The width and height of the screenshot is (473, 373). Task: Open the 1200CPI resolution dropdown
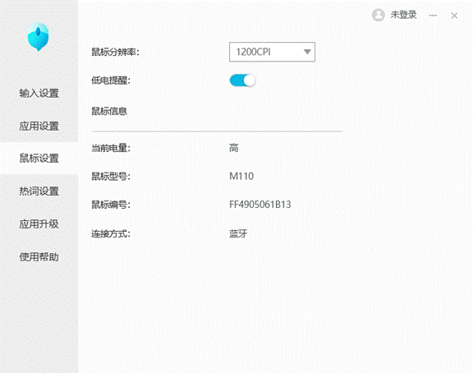(272, 52)
